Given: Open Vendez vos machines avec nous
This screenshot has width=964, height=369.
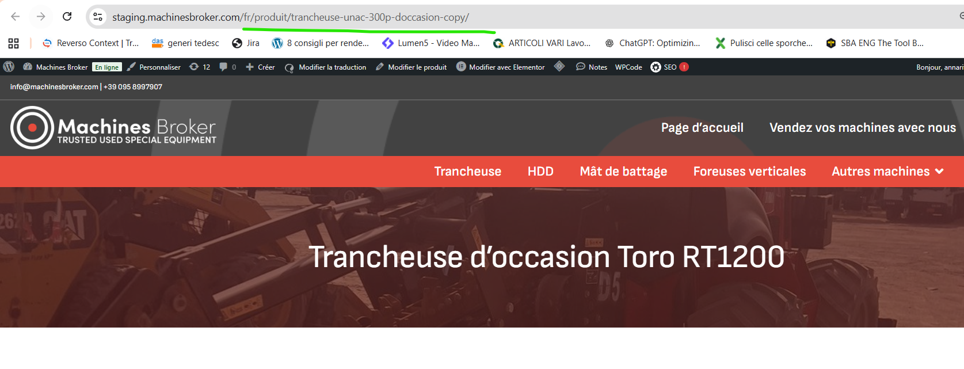Looking at the screenshot, I should pyautogui.click(x=863, y=128).
